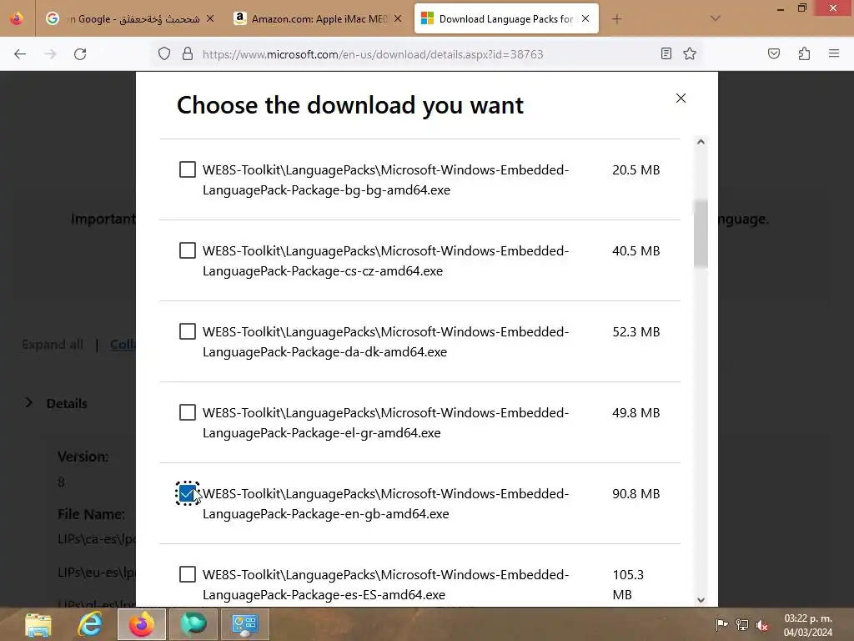Click the 49.8 MB size value

[635, 412]
